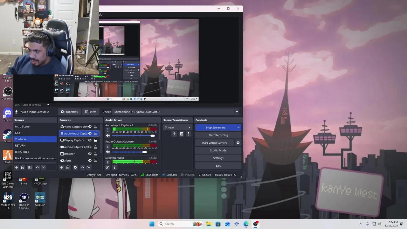The width and height of the screenshot is (407, 229).
Task: Move the selected scene down
Action: [x=44, y=167]
